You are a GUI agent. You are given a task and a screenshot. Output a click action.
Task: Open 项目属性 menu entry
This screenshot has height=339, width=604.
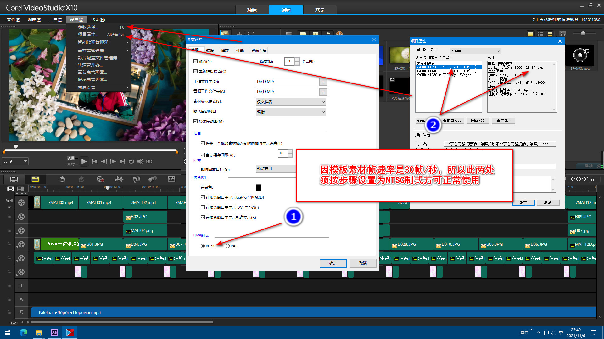(99, 35)
